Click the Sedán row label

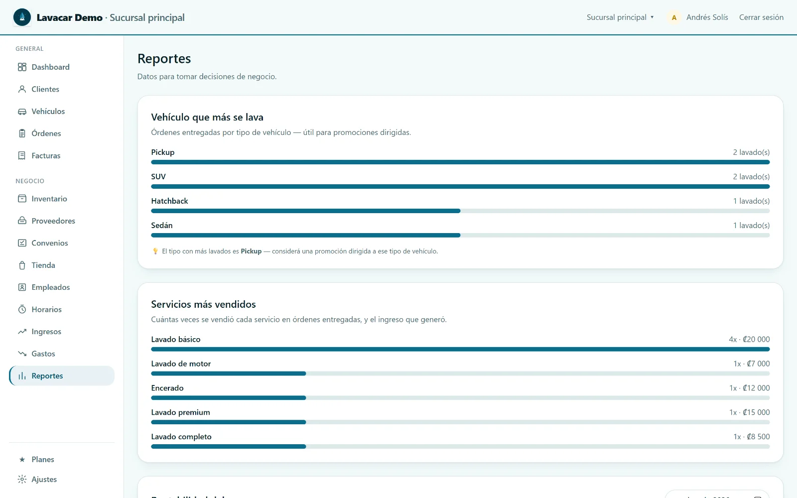coord(162,226)
